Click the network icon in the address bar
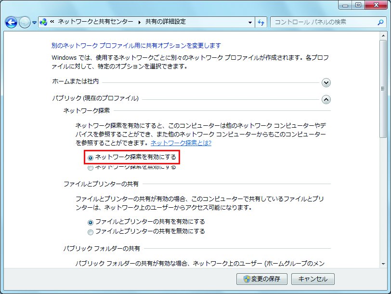 pyautogui.click(x=43, y=22)
